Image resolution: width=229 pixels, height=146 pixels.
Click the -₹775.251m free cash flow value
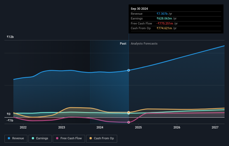165,23
